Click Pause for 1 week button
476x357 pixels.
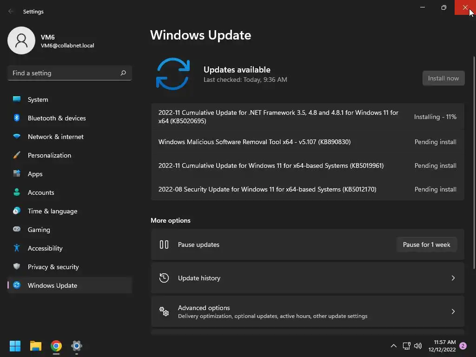426,245
